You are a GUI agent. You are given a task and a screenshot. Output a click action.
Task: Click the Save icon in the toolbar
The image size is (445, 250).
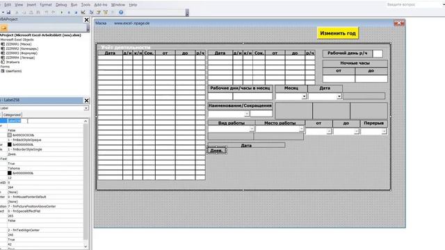point(8,12)
